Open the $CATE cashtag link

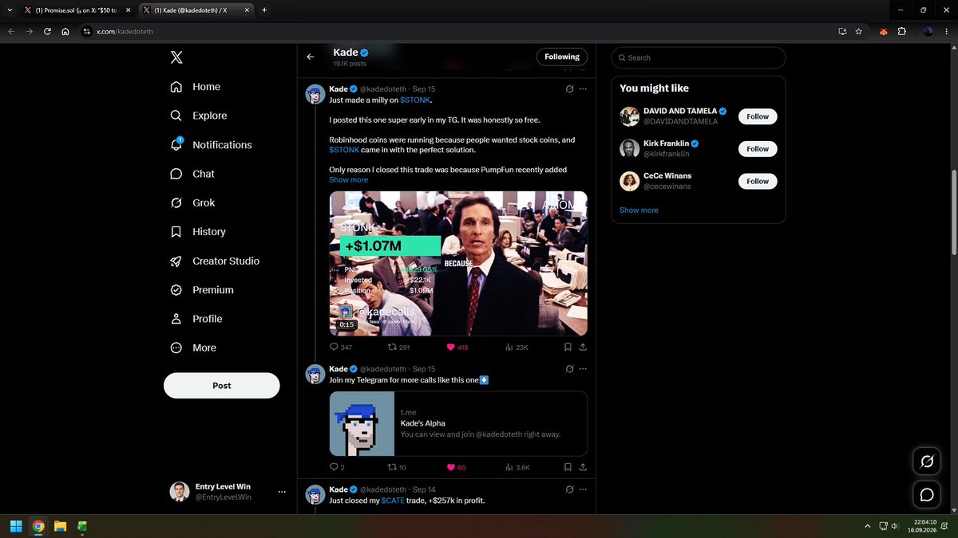pyautogui.click(x=393, y=501)
